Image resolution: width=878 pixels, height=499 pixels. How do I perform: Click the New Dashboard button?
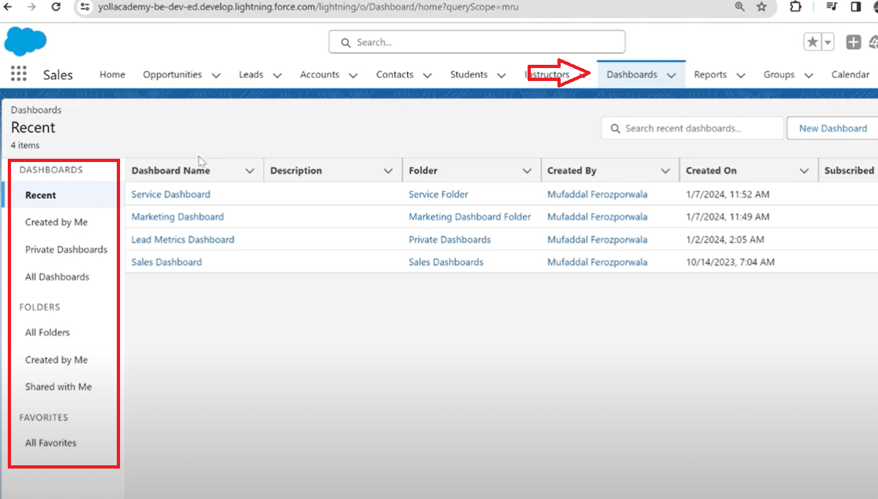pyautogui.click(x=833, y=128)
